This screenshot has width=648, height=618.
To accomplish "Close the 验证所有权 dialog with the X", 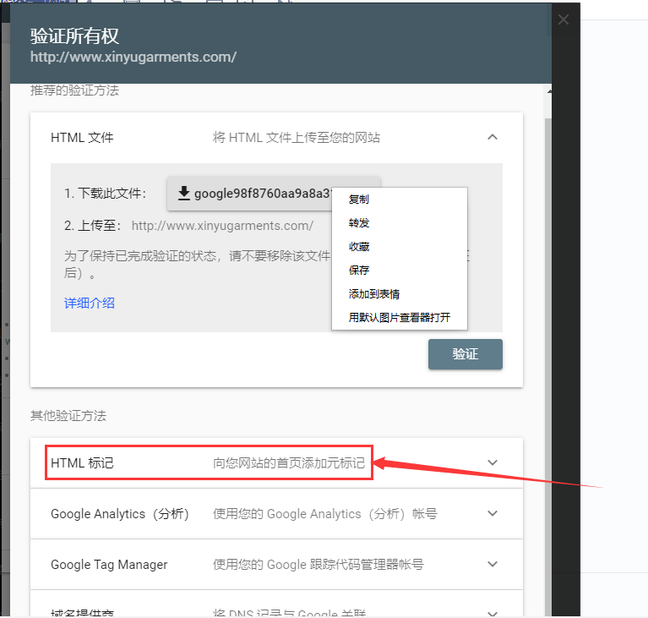I will pyautogui.click(x=564, y=19).
